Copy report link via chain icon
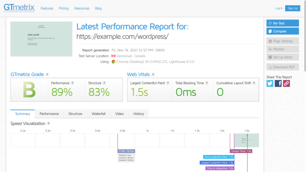Viewport: 306px width, 172px height. 287,84
